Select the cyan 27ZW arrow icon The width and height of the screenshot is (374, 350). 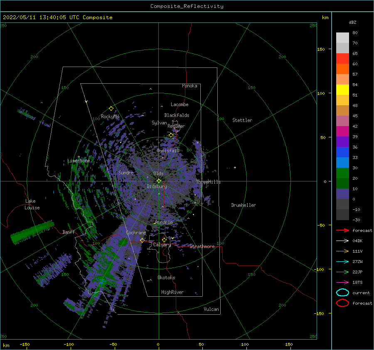pyautogui.click(x=342, y=262)
